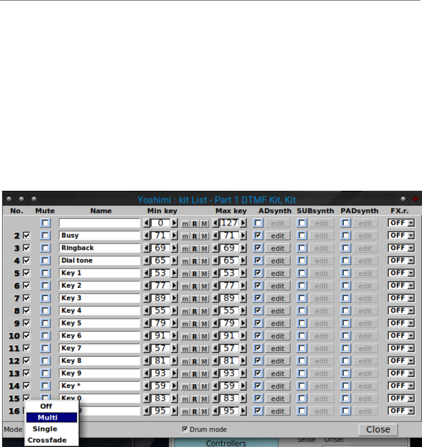Decrease Min key 95 on row 16

(x=147, y=411)
